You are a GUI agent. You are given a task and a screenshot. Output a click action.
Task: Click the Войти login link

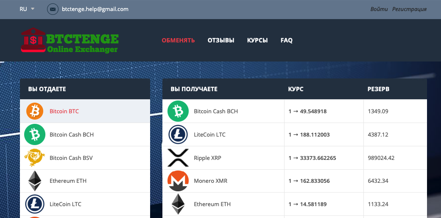pyautogui.click(x=379, y=9)
